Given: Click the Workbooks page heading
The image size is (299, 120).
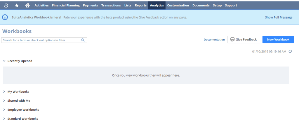Looking at the screenshot, I should tap(17, 31).
